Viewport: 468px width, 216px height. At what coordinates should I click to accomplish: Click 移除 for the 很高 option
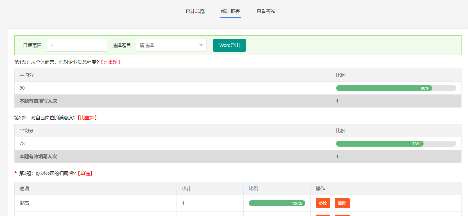point(323,203)
